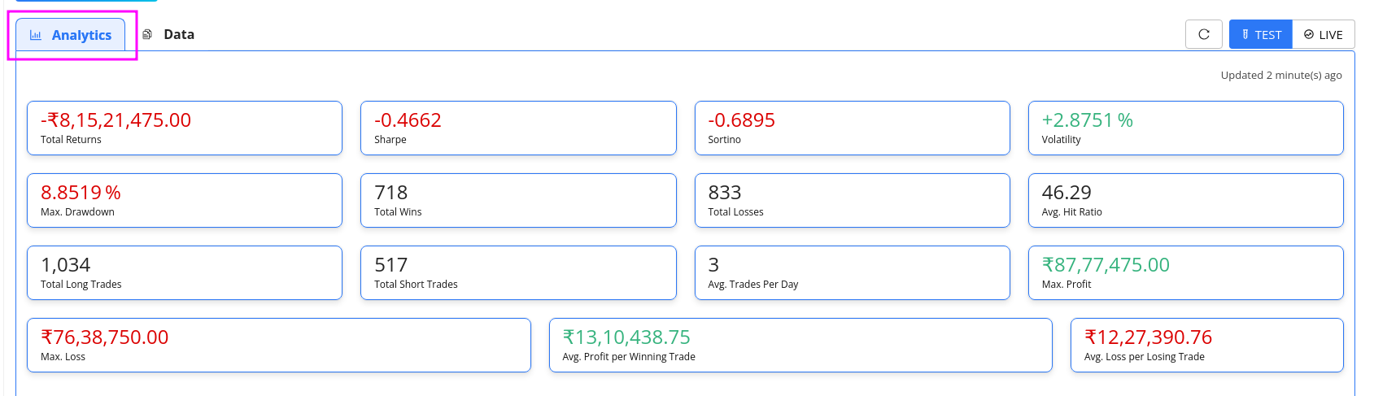
Task: Click the checkmark icon on LIVE
Action: [x=1309, y=34]
